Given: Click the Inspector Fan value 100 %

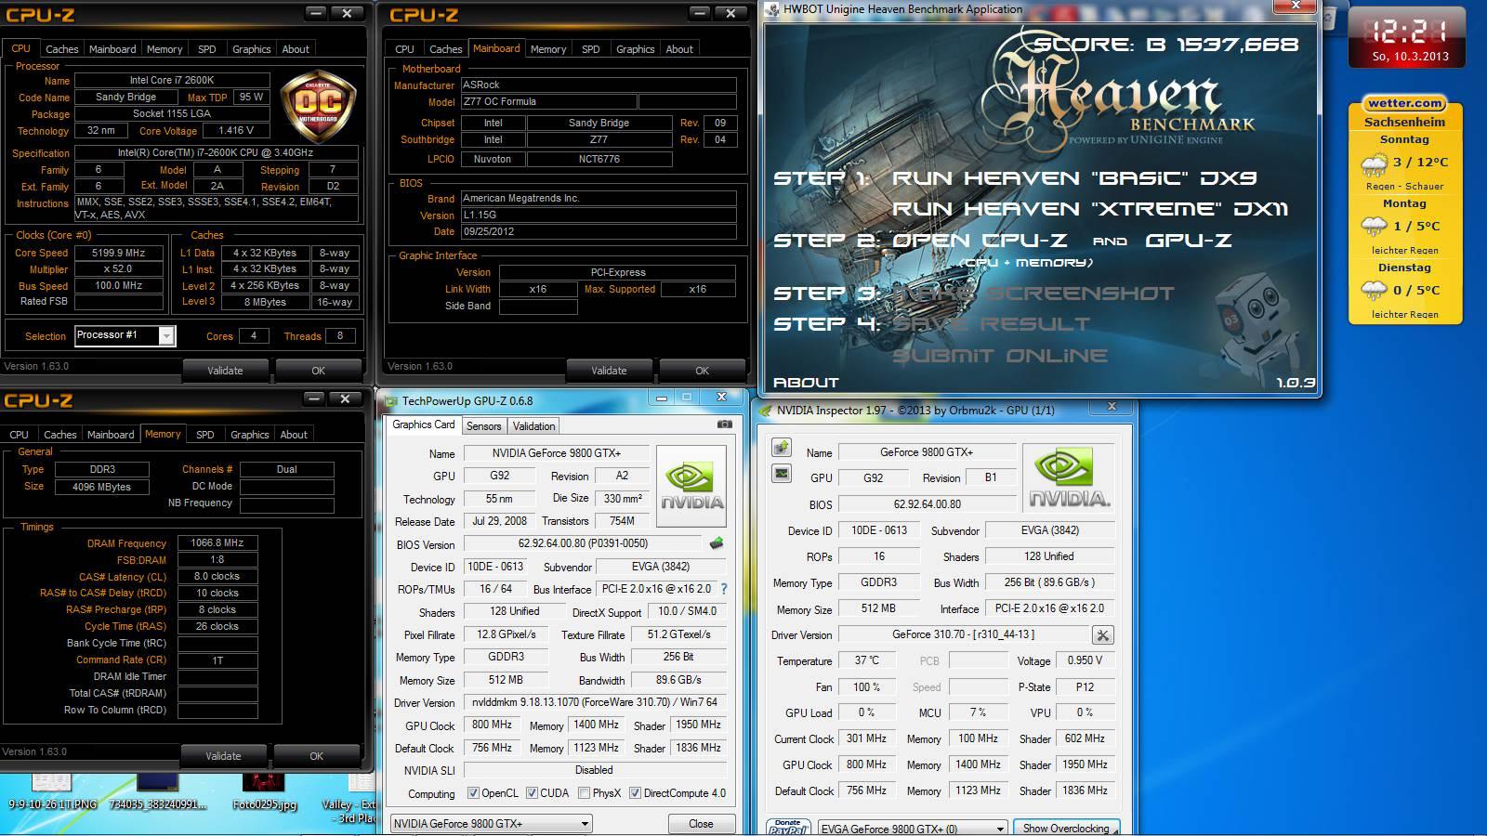Looking at the screenshot, I should (866, 686).
